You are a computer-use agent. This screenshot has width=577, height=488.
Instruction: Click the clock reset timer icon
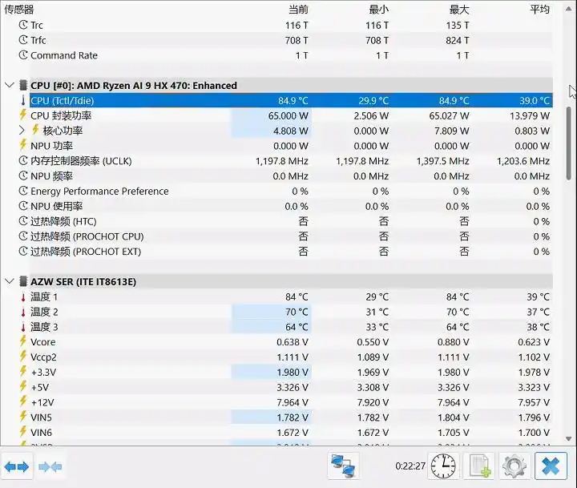pyautogui.click(x=443, y=466)
